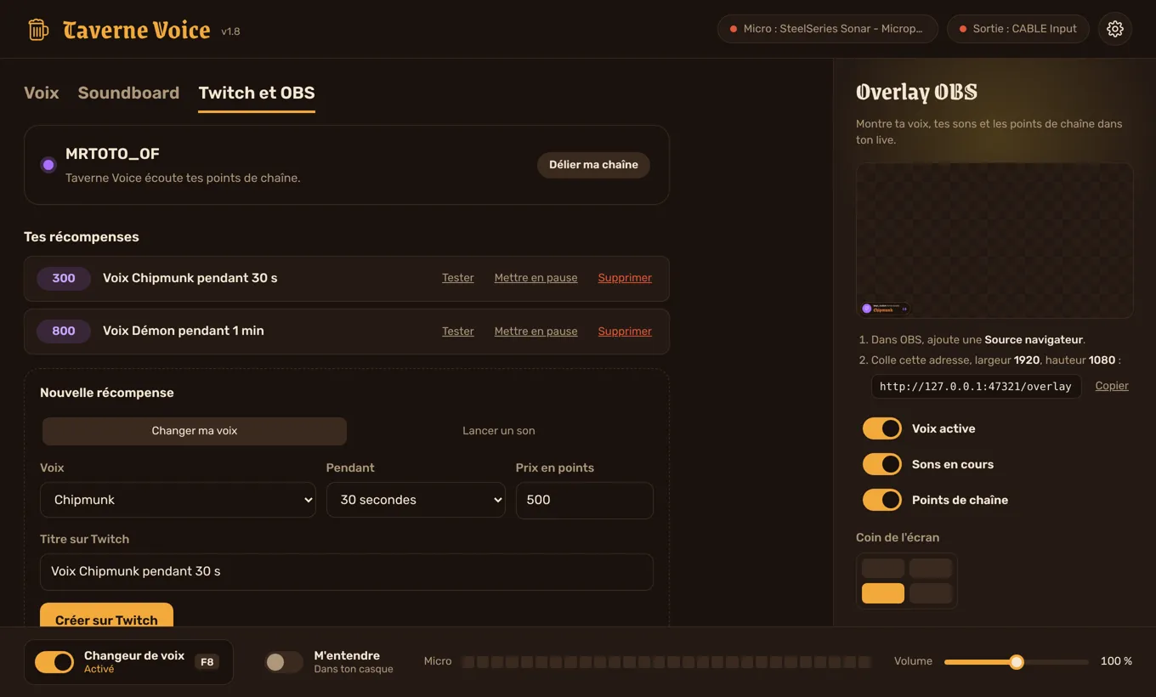Toggle the Points de chaîne switch

point(882,500)
